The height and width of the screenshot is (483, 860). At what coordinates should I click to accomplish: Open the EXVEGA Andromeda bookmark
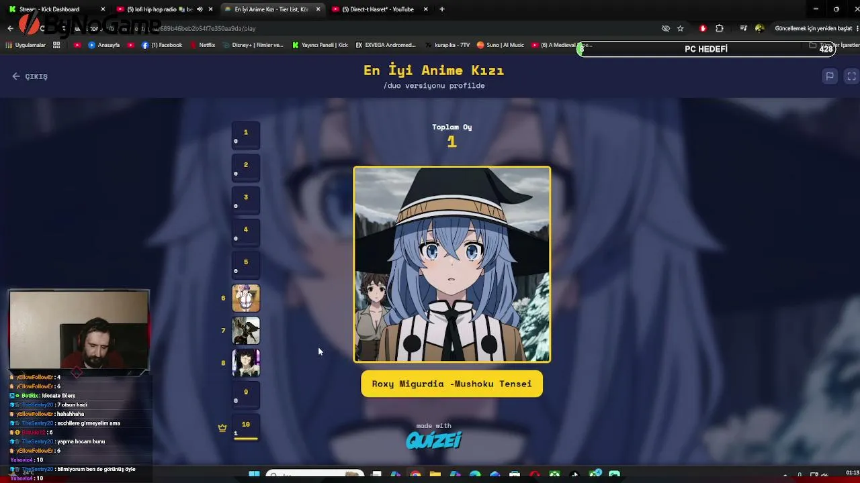(386, 45)
